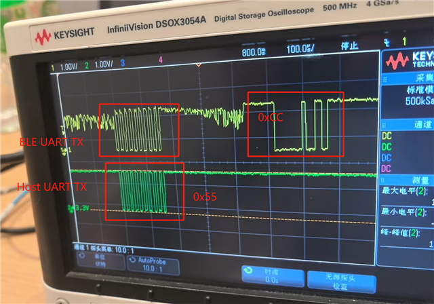The width and height of the screenshot is (434, 304).
Task: Click the 500kSa sample rate readout
Action: pos(419,101)
